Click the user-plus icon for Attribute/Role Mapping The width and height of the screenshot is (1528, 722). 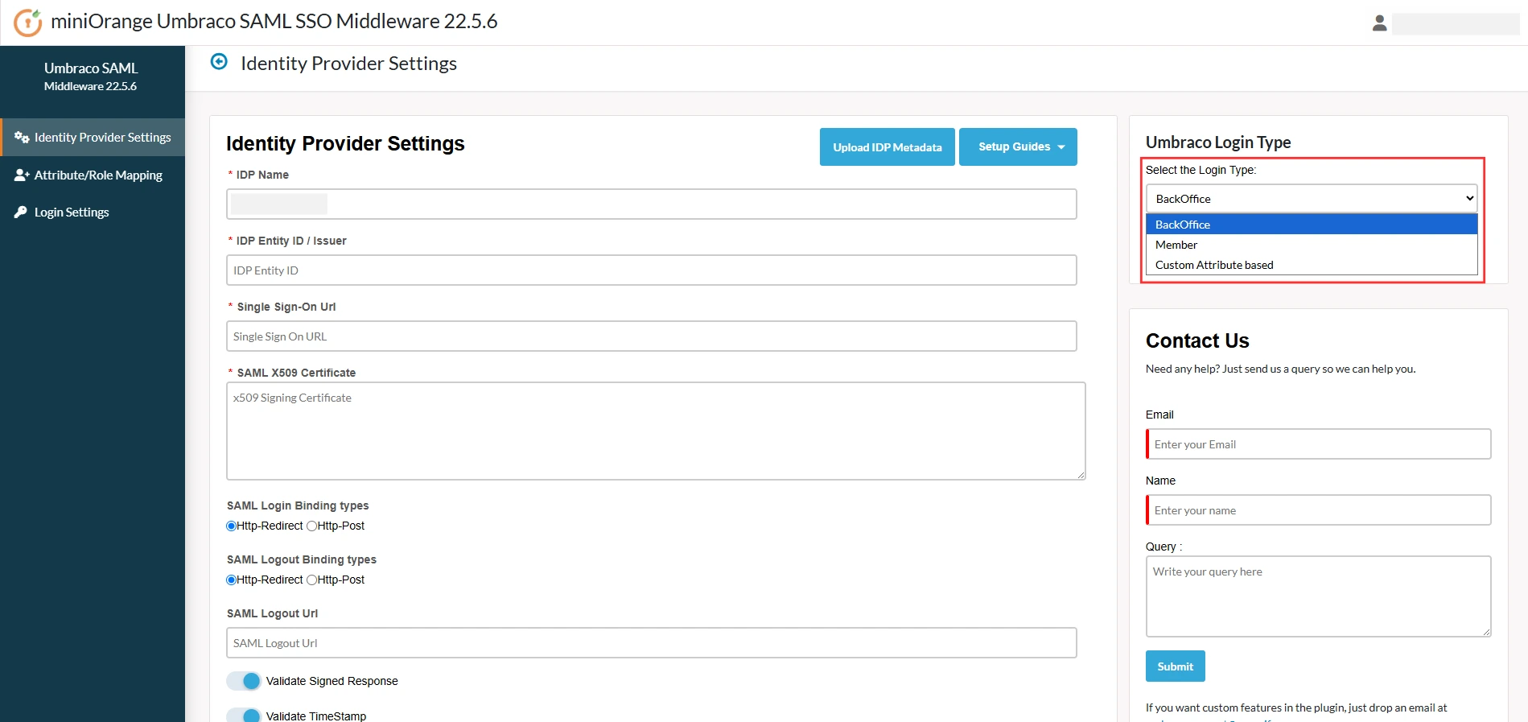tap(22, 175)
